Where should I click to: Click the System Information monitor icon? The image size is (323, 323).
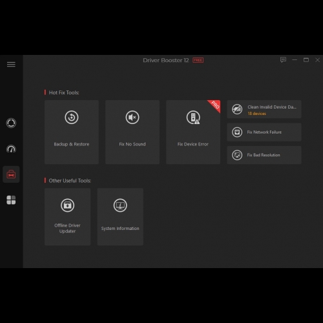(x=120, y=205)
